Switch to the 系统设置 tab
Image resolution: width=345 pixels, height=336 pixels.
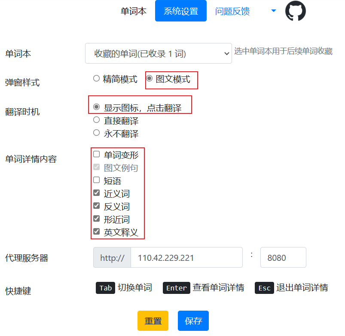181,11
